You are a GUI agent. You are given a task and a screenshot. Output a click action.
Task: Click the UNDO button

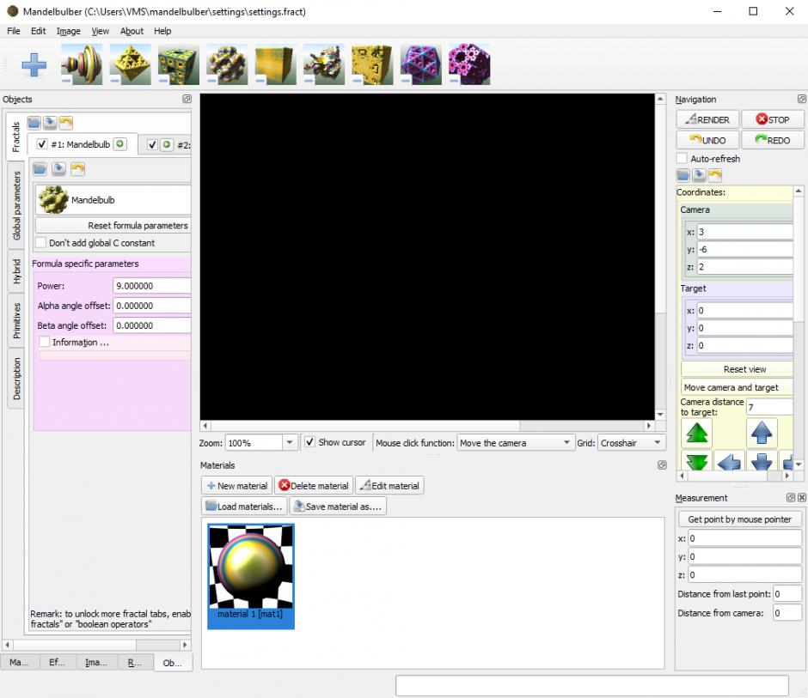point(707,140)
